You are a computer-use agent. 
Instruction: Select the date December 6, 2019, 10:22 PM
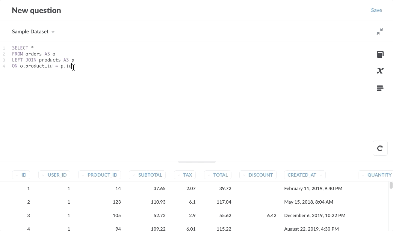(x=315, y=216)
